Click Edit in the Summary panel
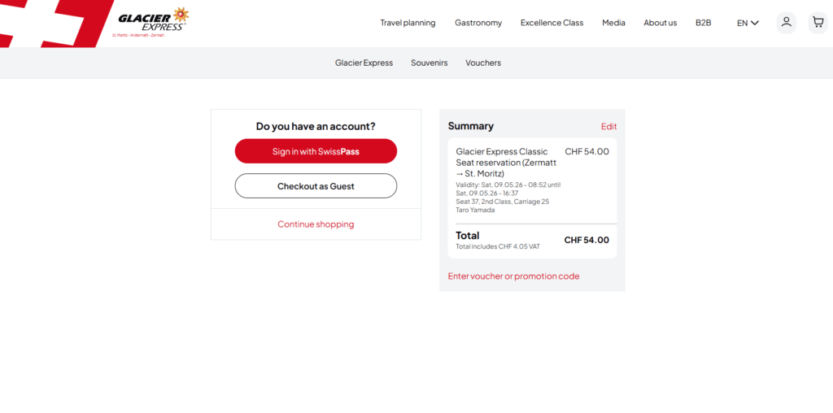Image resolution: width=833 pixels, height=413 pixels. click(608, 127)
